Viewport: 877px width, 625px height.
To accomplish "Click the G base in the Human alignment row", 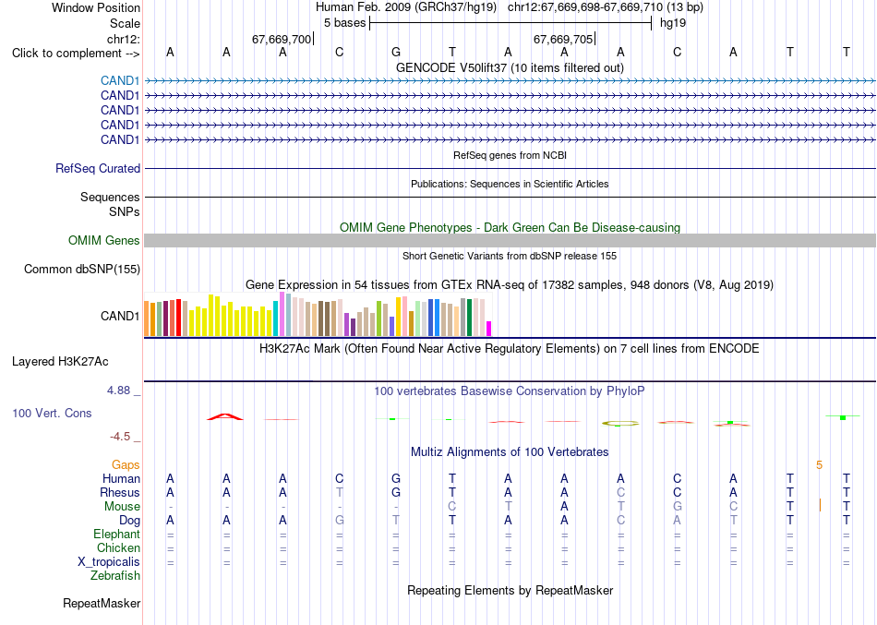I will coord(396,479).
